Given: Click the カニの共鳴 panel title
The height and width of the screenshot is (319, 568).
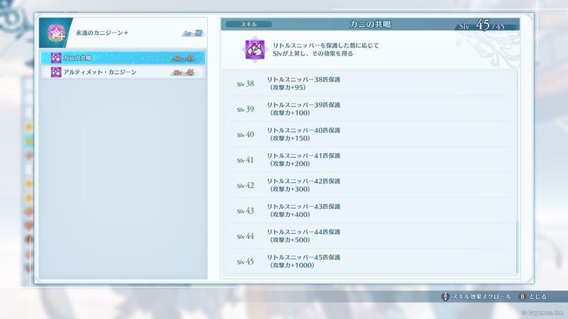Looking at the screenshot, I should click(x=370, y=24).
